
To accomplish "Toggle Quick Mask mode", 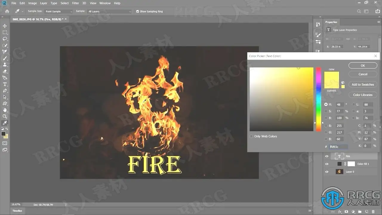I will click(x=5, y=143).
